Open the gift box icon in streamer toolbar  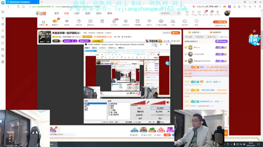tap(102, 21)
